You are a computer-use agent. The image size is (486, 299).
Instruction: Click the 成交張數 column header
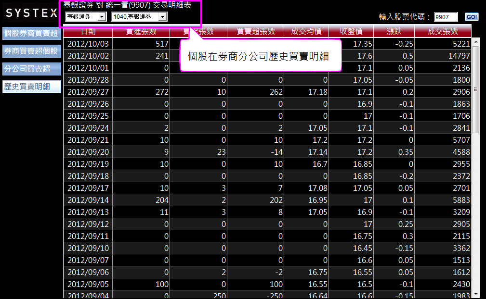tap(443, 32)
